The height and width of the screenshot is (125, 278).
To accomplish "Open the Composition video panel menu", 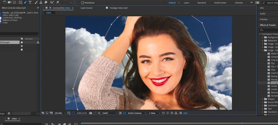I will click(x=73, y=8).
